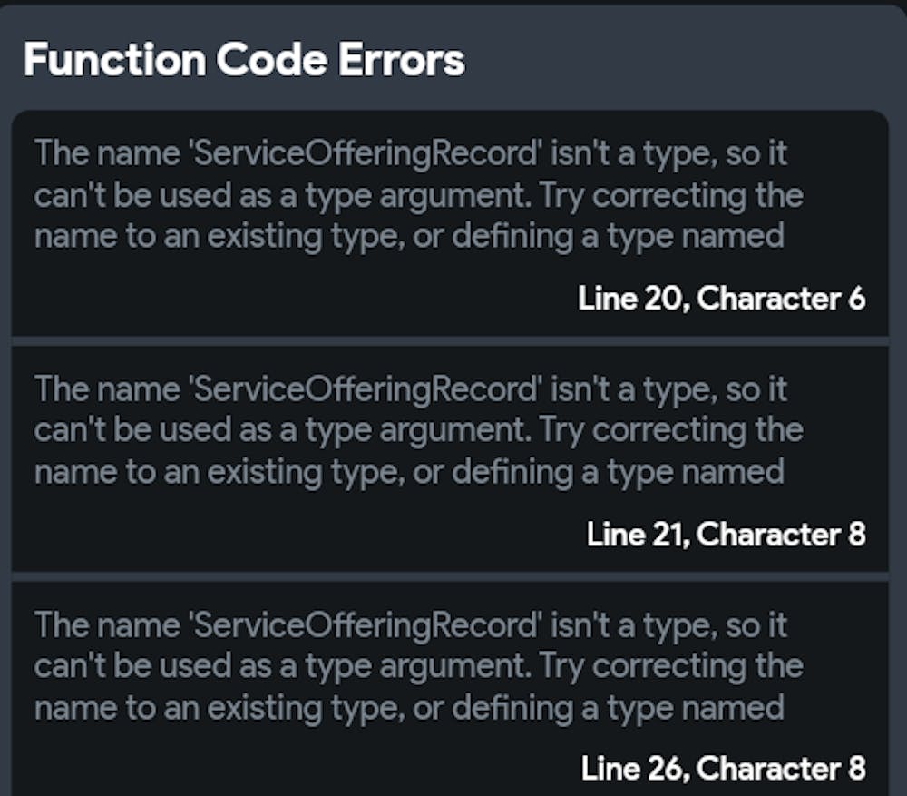Click 'Try correcting the' in first error
This screenshot has width=907, height=796.
coord(671,195)
